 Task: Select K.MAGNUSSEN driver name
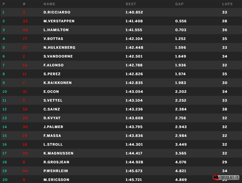[58, 153]
